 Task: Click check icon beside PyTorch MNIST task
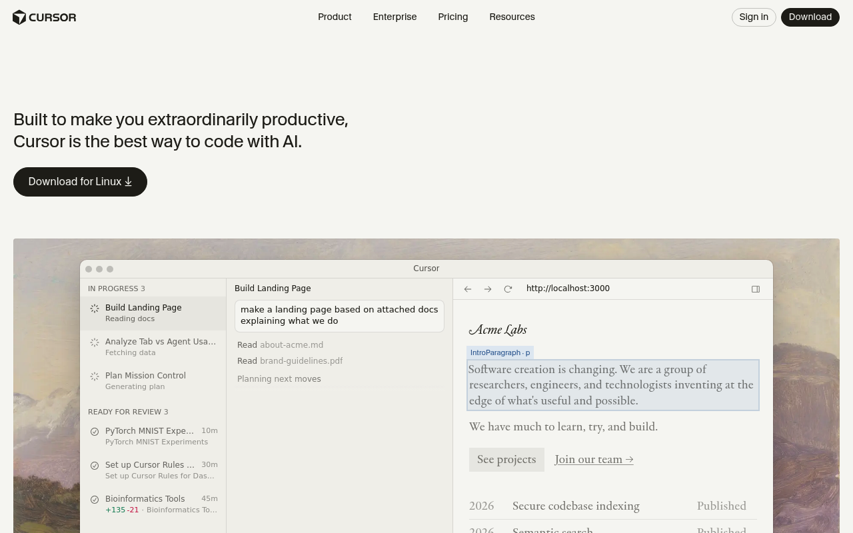[95, 432]
